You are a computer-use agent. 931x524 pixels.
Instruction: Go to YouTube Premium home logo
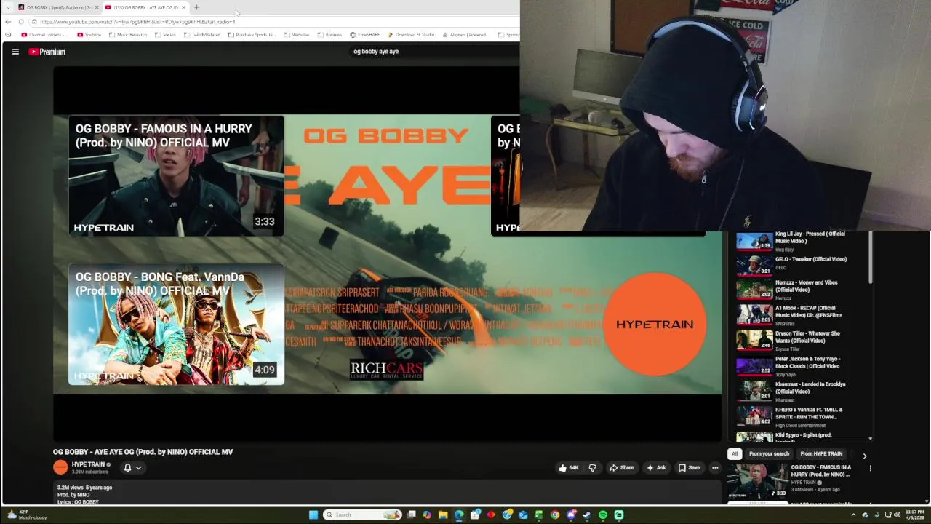tap(47, 52)
